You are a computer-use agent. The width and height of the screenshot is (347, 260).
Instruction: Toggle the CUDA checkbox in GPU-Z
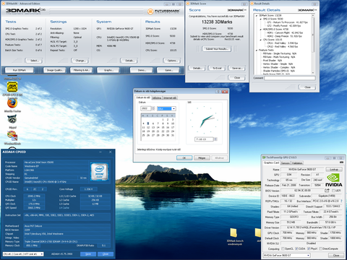coord(296,248)
